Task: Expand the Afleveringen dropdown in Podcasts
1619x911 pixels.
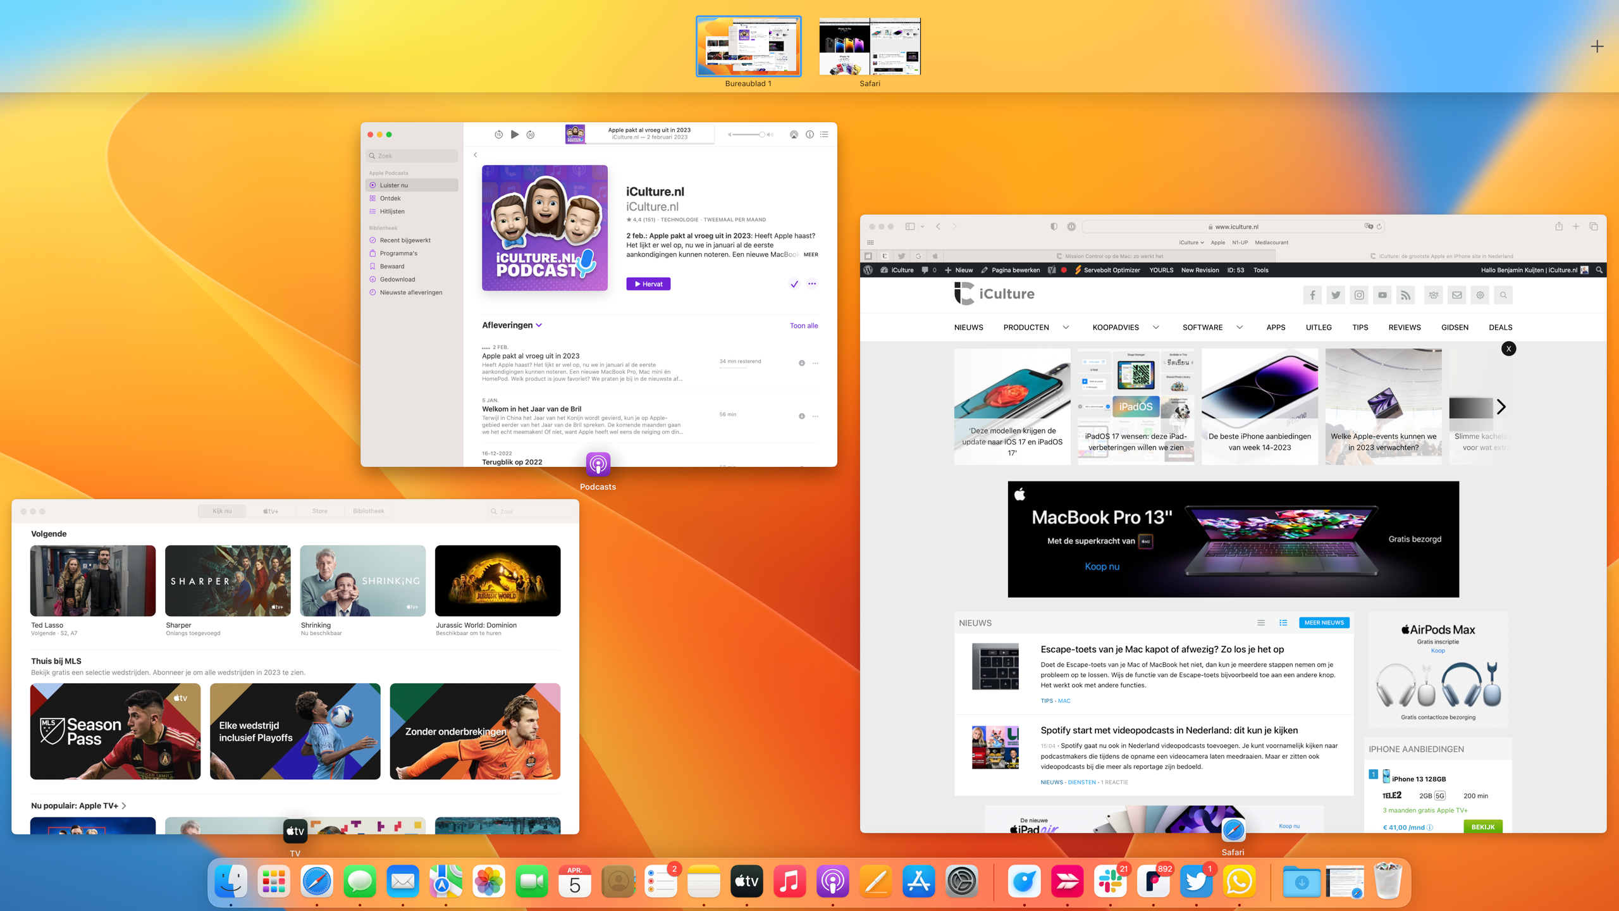Action: pos(539,325)
